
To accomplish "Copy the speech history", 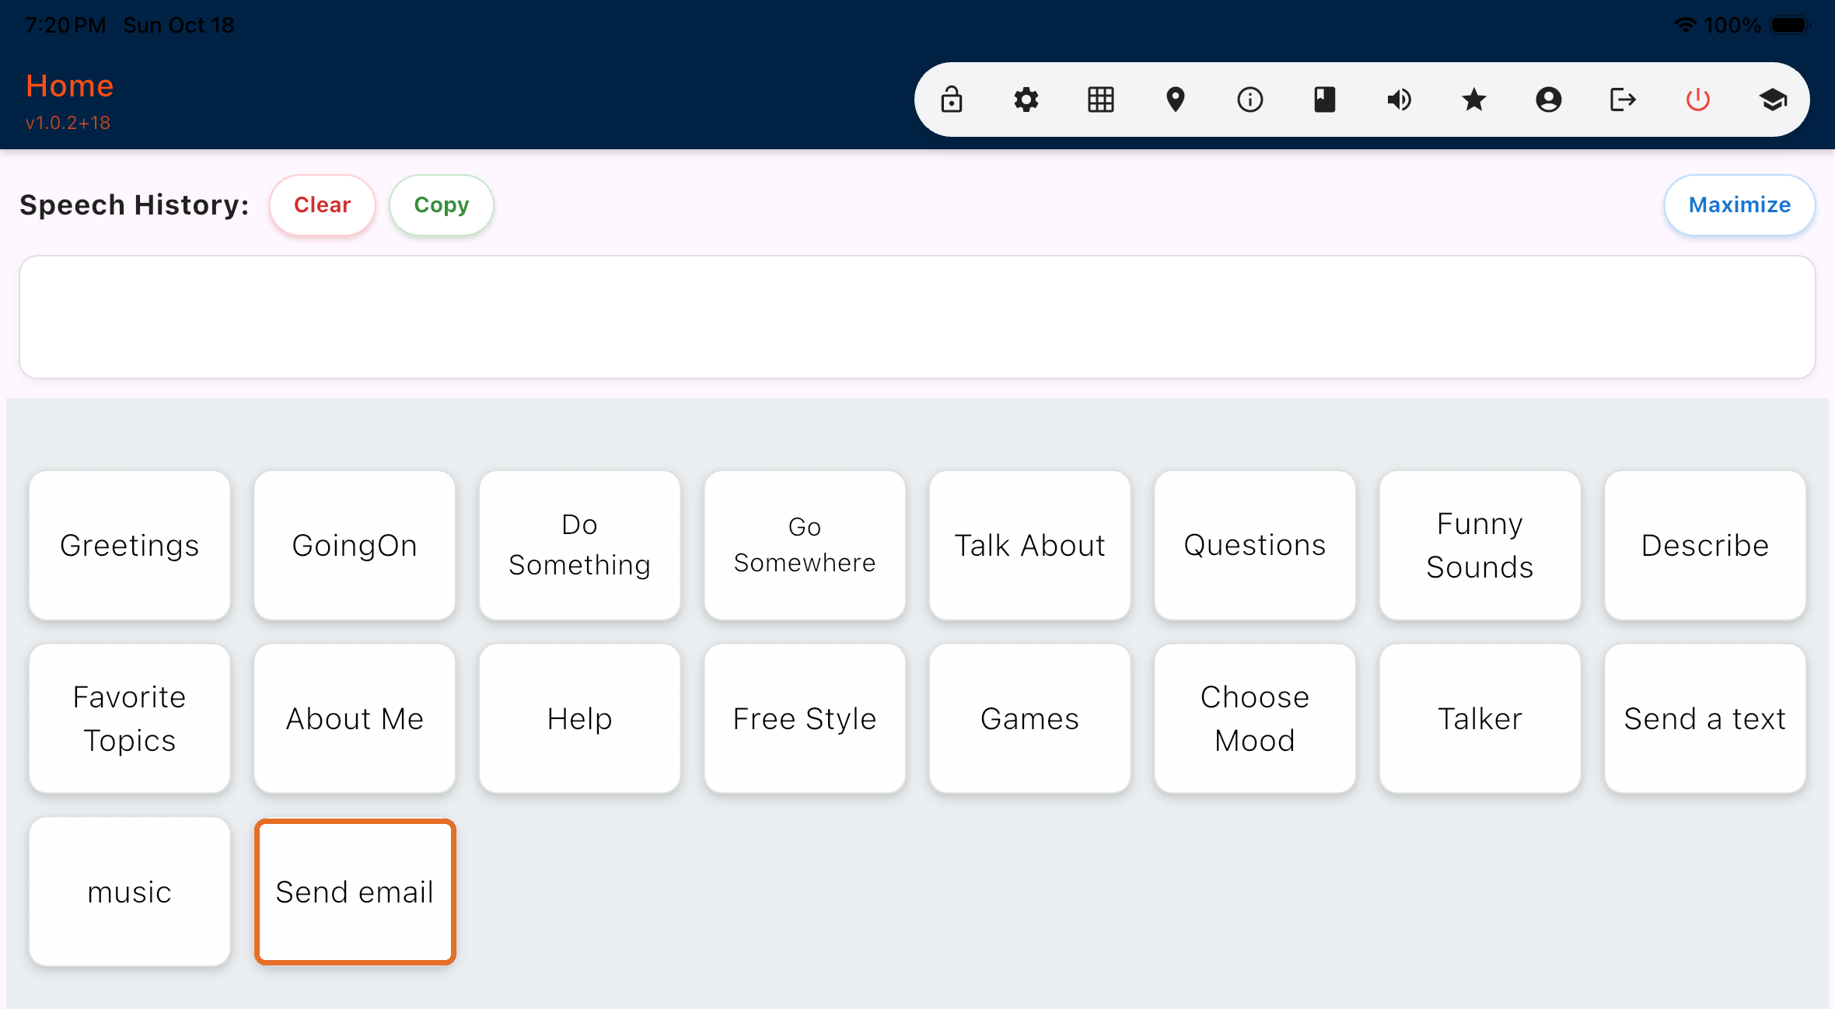I will 442,205.
